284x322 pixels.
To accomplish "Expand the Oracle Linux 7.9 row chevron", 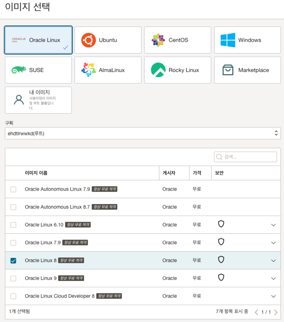I will click(x=273, y=243).
